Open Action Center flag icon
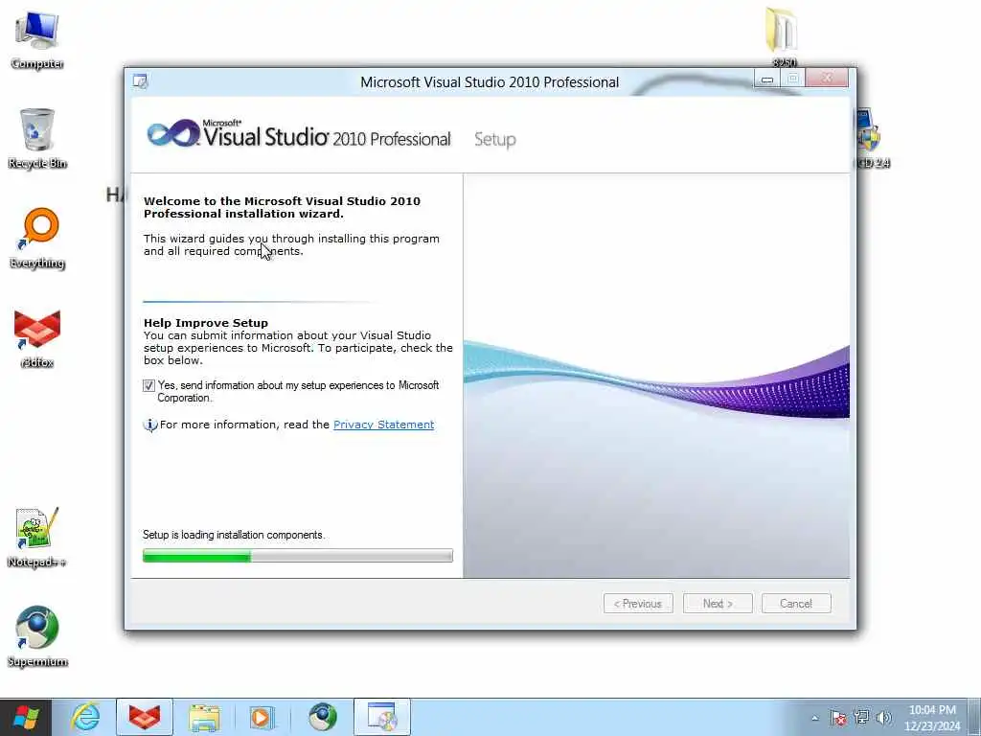Image resolution: width=981 pixels, height=736 pixels. coord(838,718)
